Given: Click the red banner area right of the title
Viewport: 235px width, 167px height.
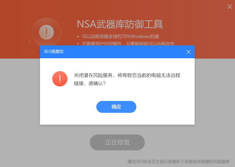Looking at the screenshot, I should [x=195, y=24].
